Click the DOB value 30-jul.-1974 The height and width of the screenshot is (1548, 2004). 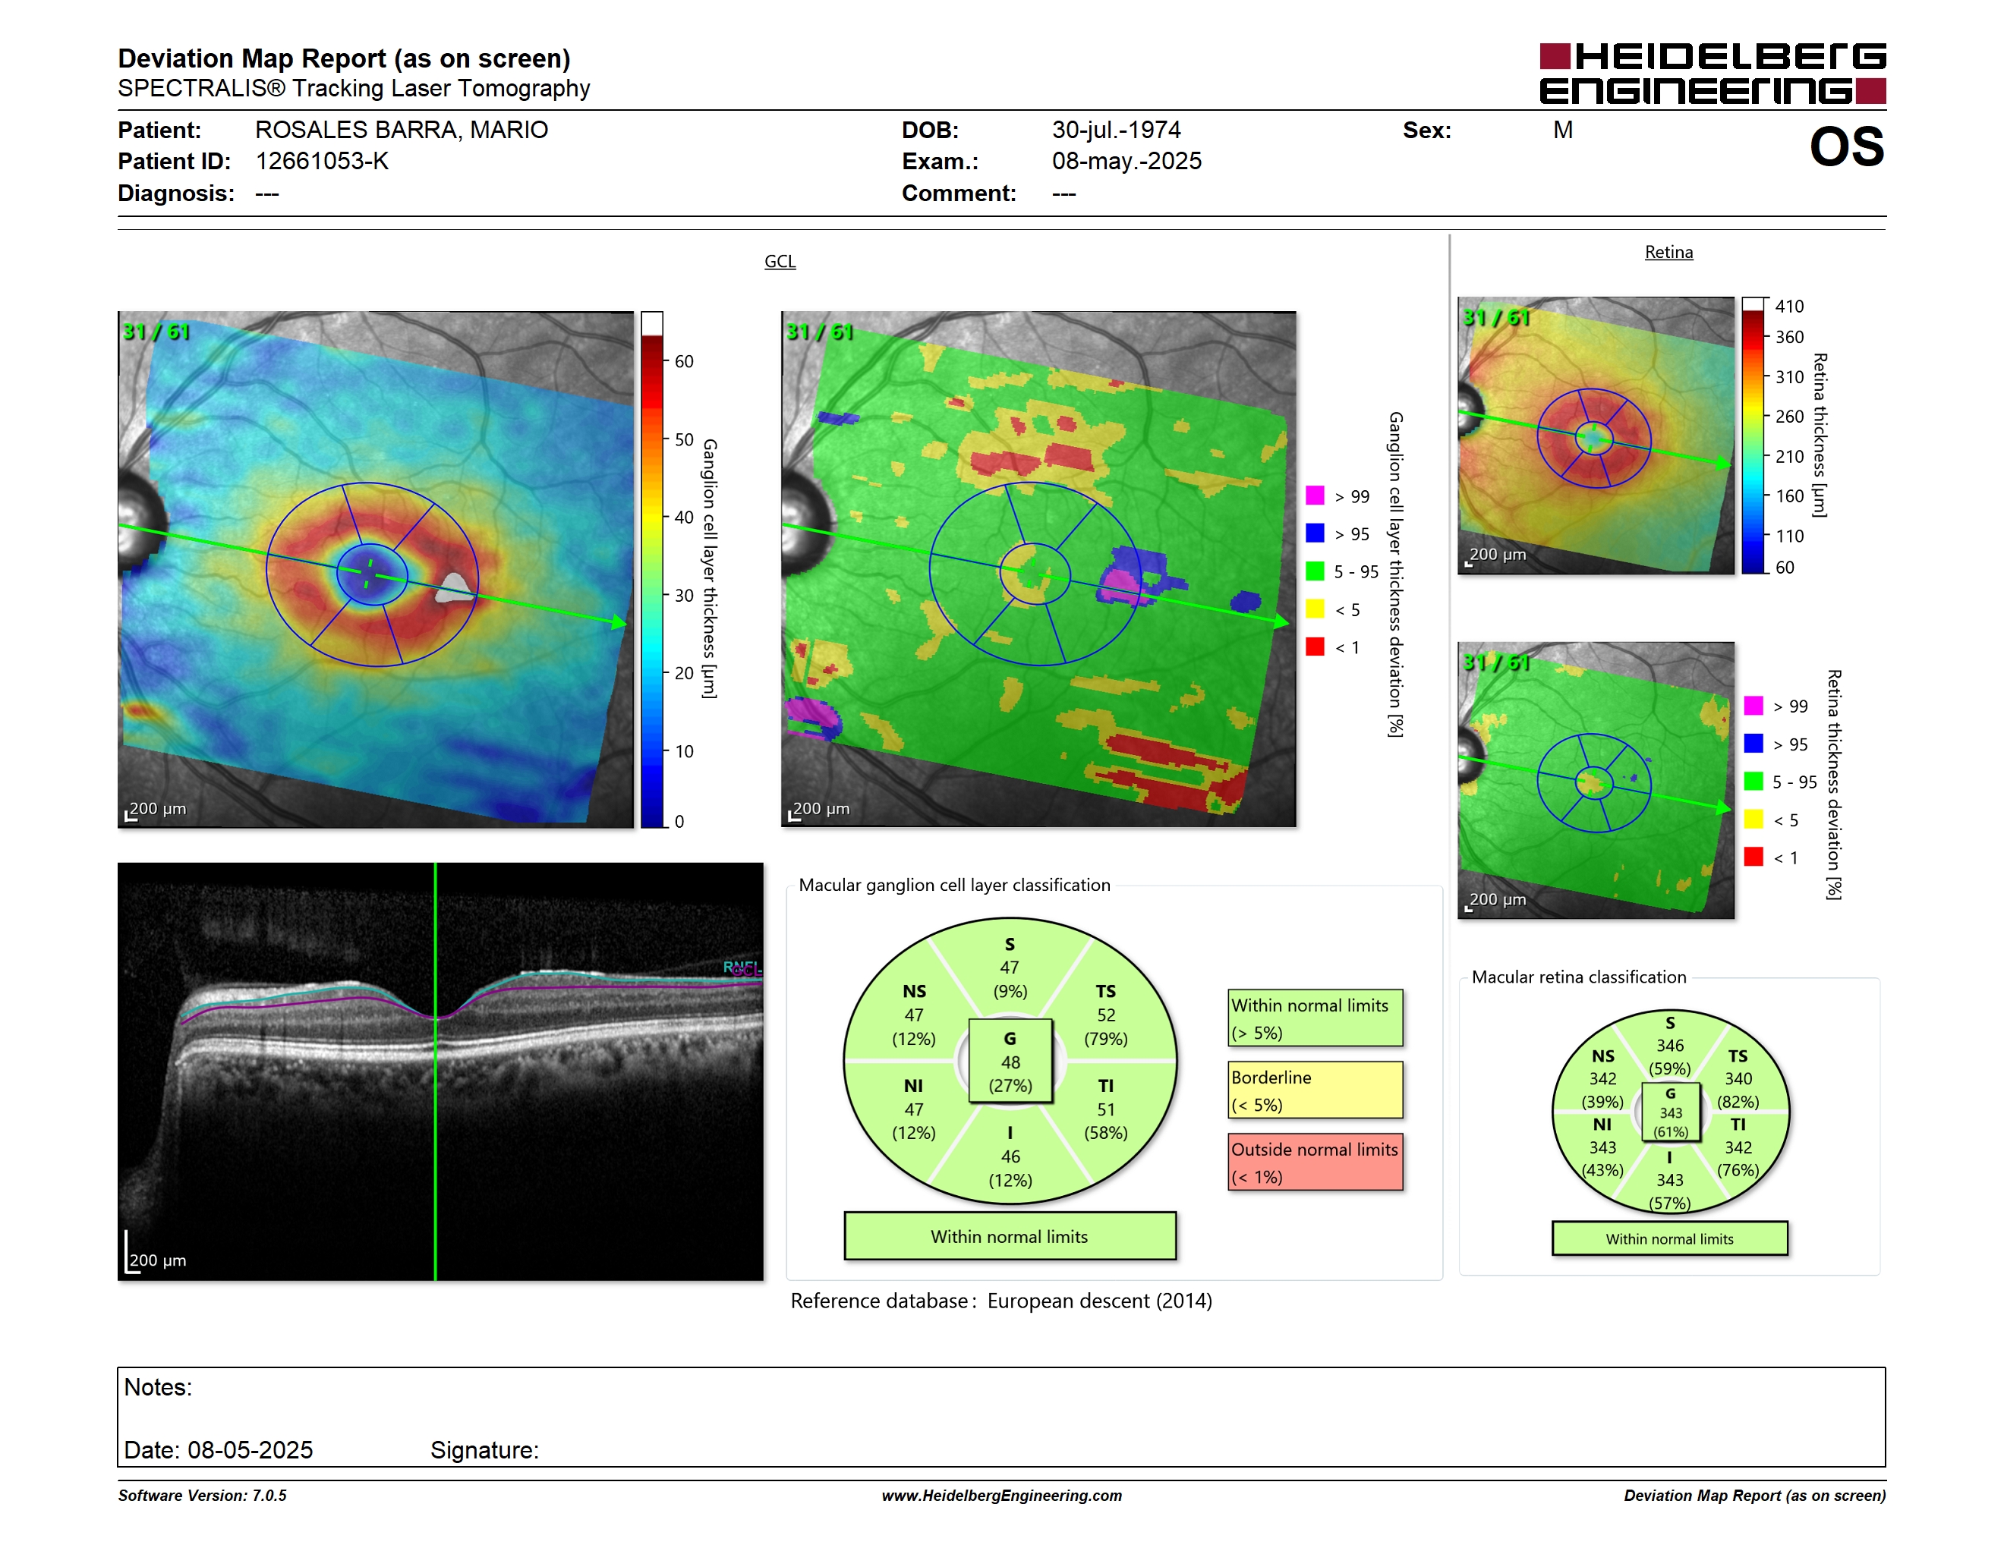coord(1116,131)
